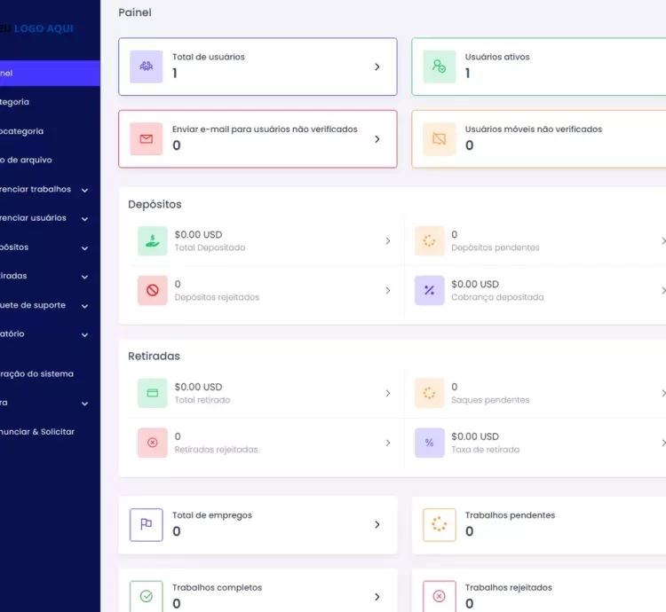Expand the Gerenciar trabalhos sidebar menu
This screenshot has height=612, width=666.
(x=84, y=190)
